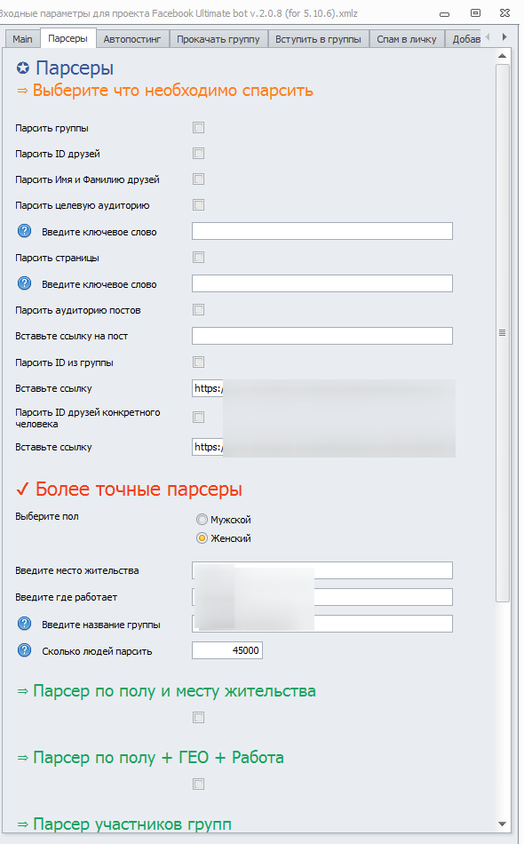Toggle the Парсить страницы checkbox

(199, 258)
